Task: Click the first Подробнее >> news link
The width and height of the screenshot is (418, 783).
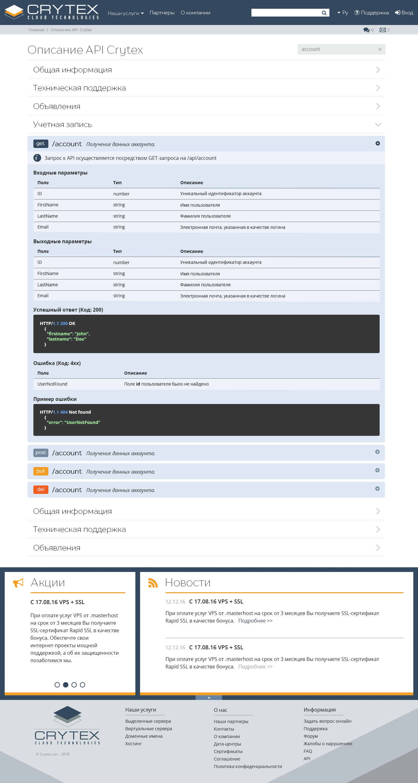Action: tap(255, 621)
